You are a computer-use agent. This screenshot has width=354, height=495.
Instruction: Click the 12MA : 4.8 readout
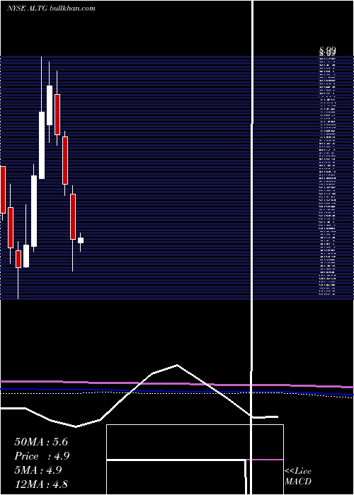coord(41,484)
